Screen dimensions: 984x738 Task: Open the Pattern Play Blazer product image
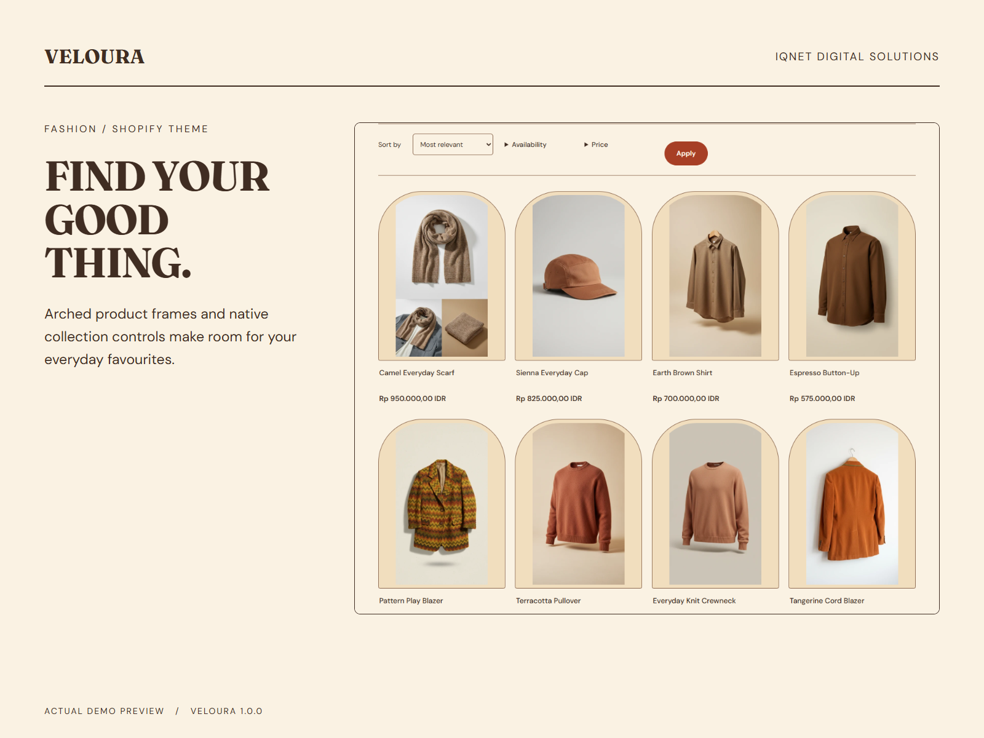click(x=442, y=504)
